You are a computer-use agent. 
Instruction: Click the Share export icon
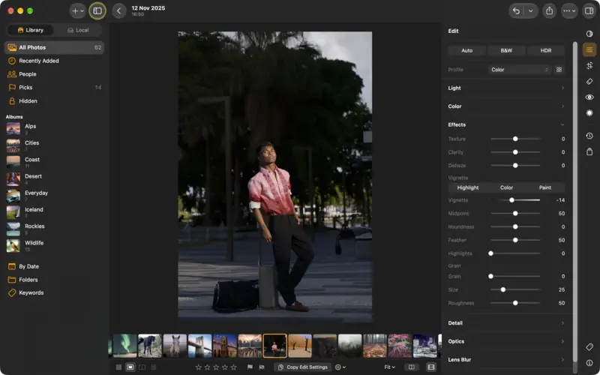coord(549,10)
